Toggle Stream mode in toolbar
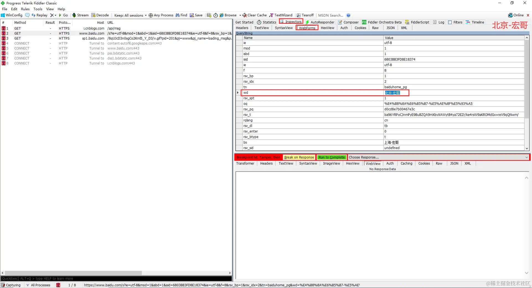This screenshot has width=532, height=288. click(81, 15)
